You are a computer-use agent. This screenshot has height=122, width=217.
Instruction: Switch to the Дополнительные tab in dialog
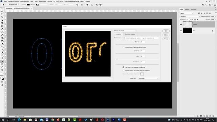click(130, 34)
